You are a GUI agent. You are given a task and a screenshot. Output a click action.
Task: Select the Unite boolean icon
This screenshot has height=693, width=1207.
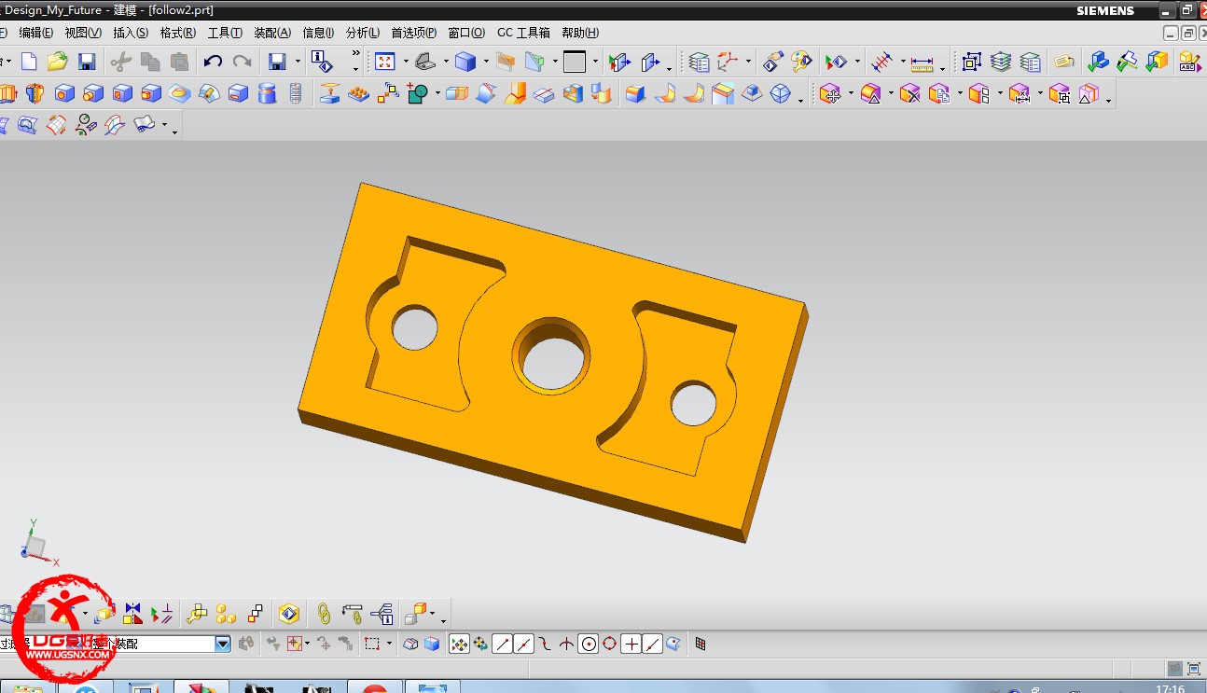point(417,93)
